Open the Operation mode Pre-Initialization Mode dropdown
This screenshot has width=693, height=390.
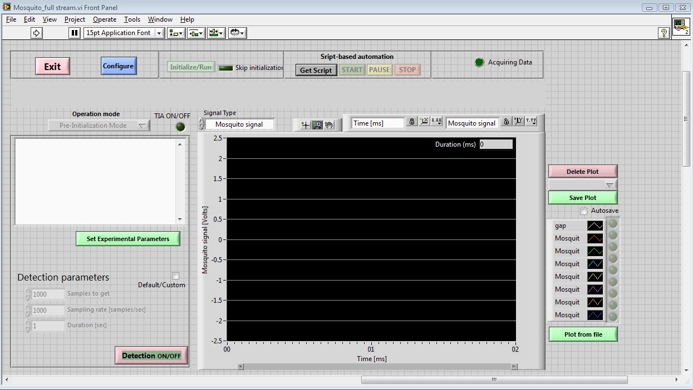click(99, 126)
